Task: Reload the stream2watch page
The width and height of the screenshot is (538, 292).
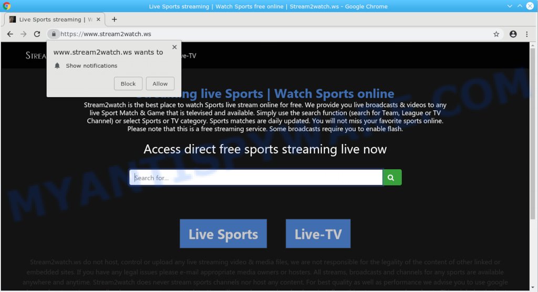Action: tap(37, 34)
